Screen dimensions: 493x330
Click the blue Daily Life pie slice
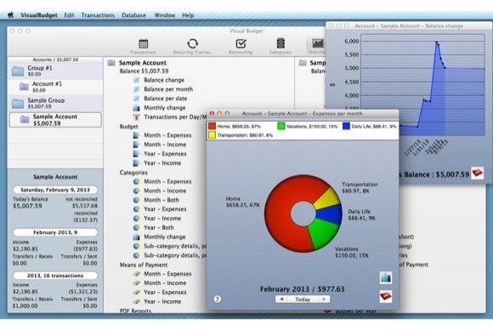pos(330,214)
